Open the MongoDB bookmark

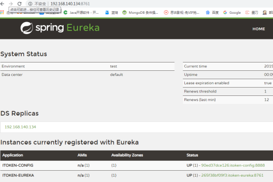(140, 12)
